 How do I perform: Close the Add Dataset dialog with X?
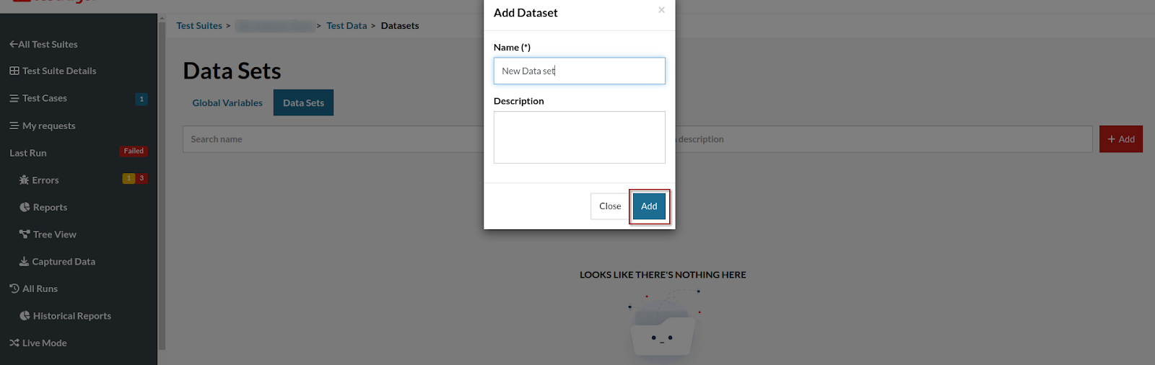pos(661,10)
